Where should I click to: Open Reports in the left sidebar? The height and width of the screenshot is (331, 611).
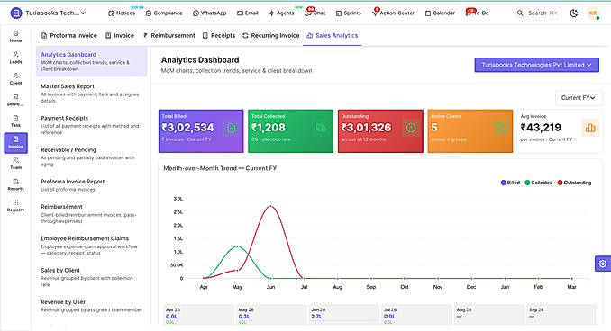(15, 184)
